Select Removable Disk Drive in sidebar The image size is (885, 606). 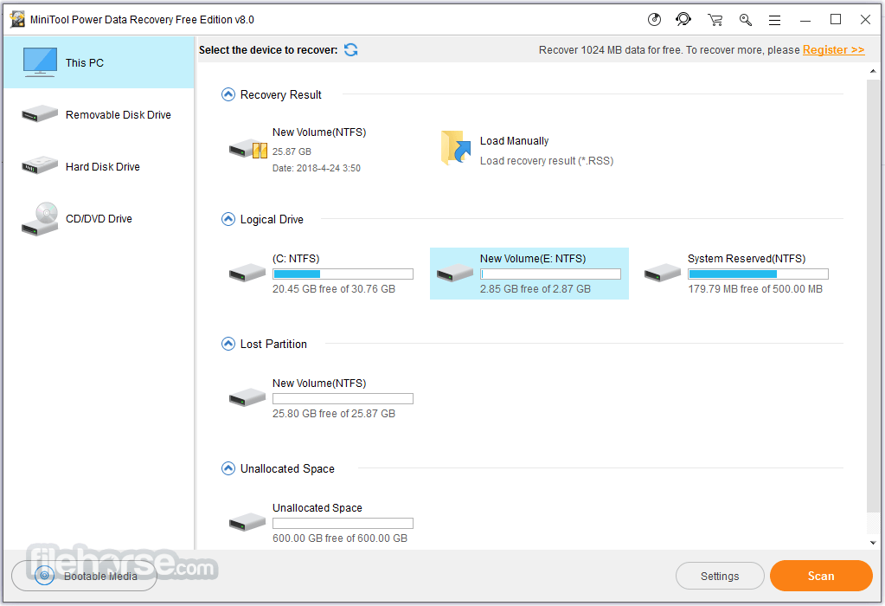click(99, 114)
